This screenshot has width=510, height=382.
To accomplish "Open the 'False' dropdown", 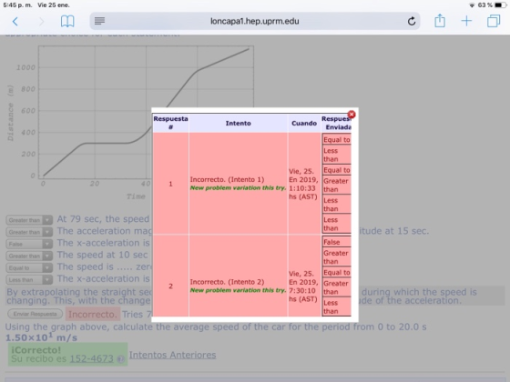I will (x=29, y=245).
